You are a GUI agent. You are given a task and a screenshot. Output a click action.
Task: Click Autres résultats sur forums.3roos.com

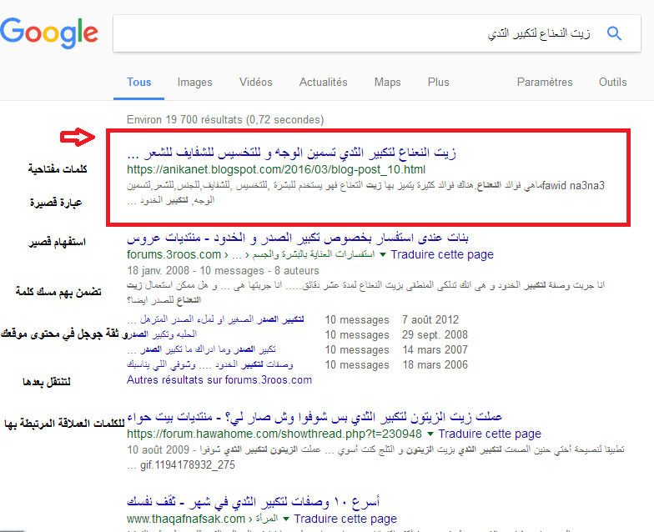(x=219, y=380)
